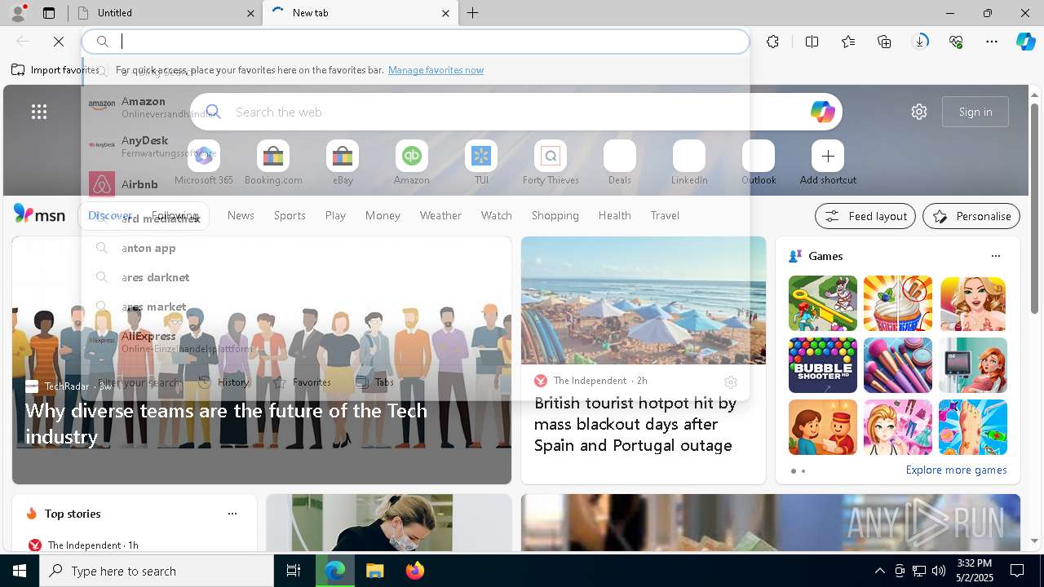
Task: Close the New tab tab
Action: coord(445,13)
